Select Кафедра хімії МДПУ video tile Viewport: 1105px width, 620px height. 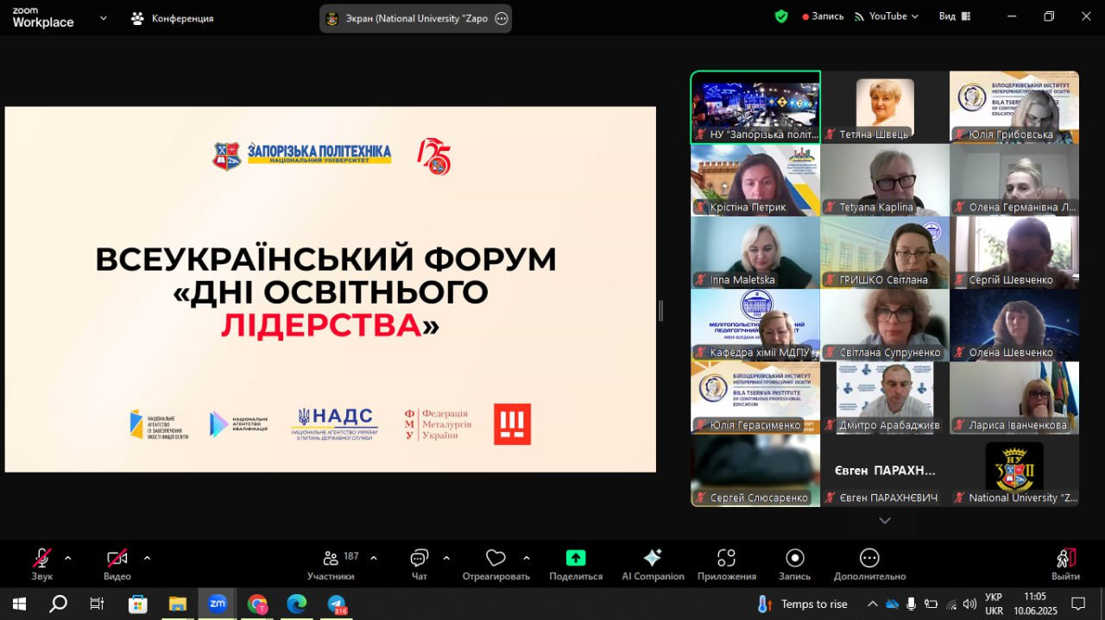755,324
